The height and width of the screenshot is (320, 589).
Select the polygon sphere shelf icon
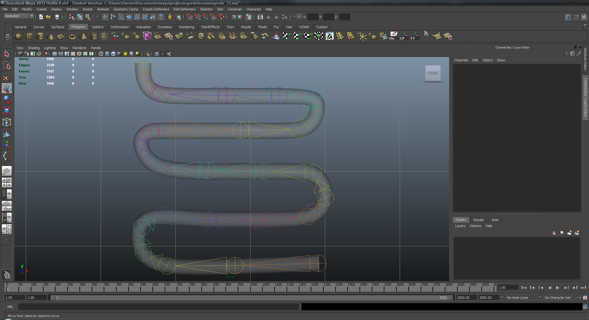19,36
